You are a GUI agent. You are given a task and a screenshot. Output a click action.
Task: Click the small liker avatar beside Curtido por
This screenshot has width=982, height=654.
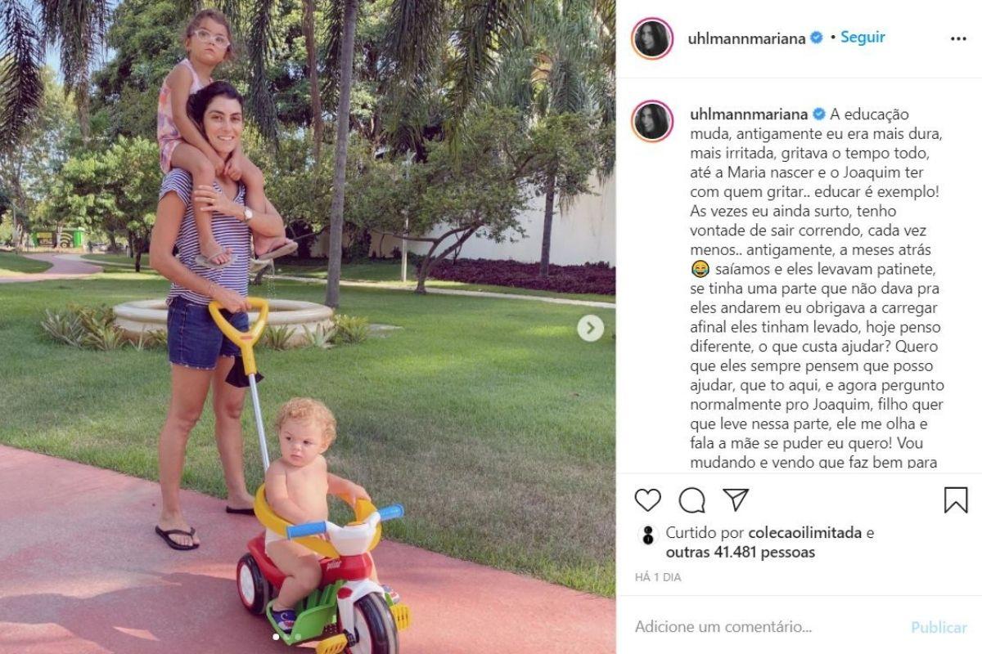[647, 535]
